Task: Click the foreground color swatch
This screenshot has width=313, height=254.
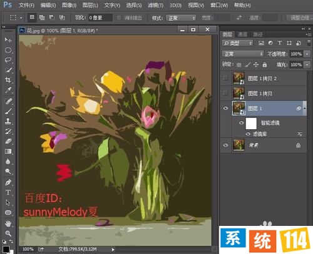Action: pos(6,249)
